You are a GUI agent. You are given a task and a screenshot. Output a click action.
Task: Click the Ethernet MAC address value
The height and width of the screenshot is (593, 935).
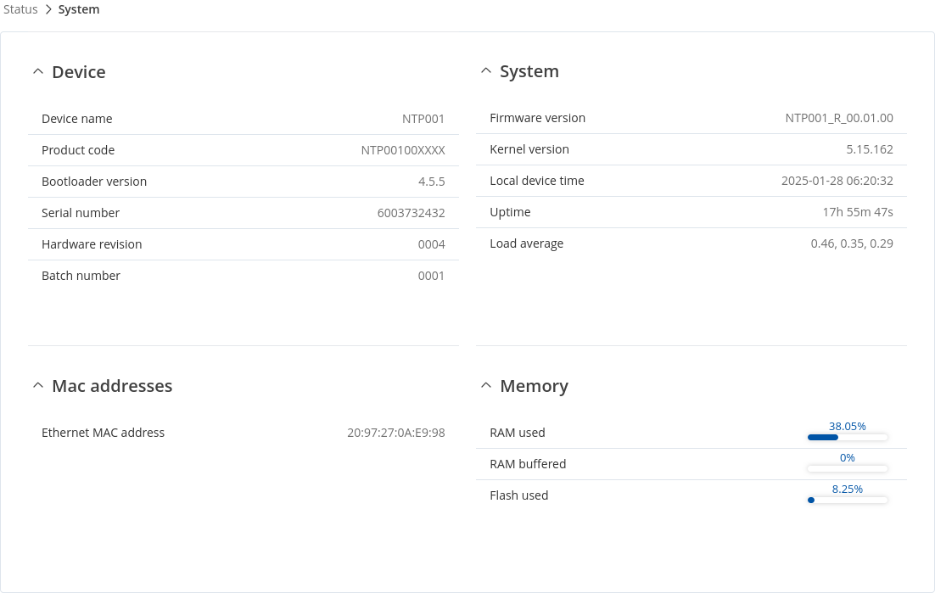(395, 433)
